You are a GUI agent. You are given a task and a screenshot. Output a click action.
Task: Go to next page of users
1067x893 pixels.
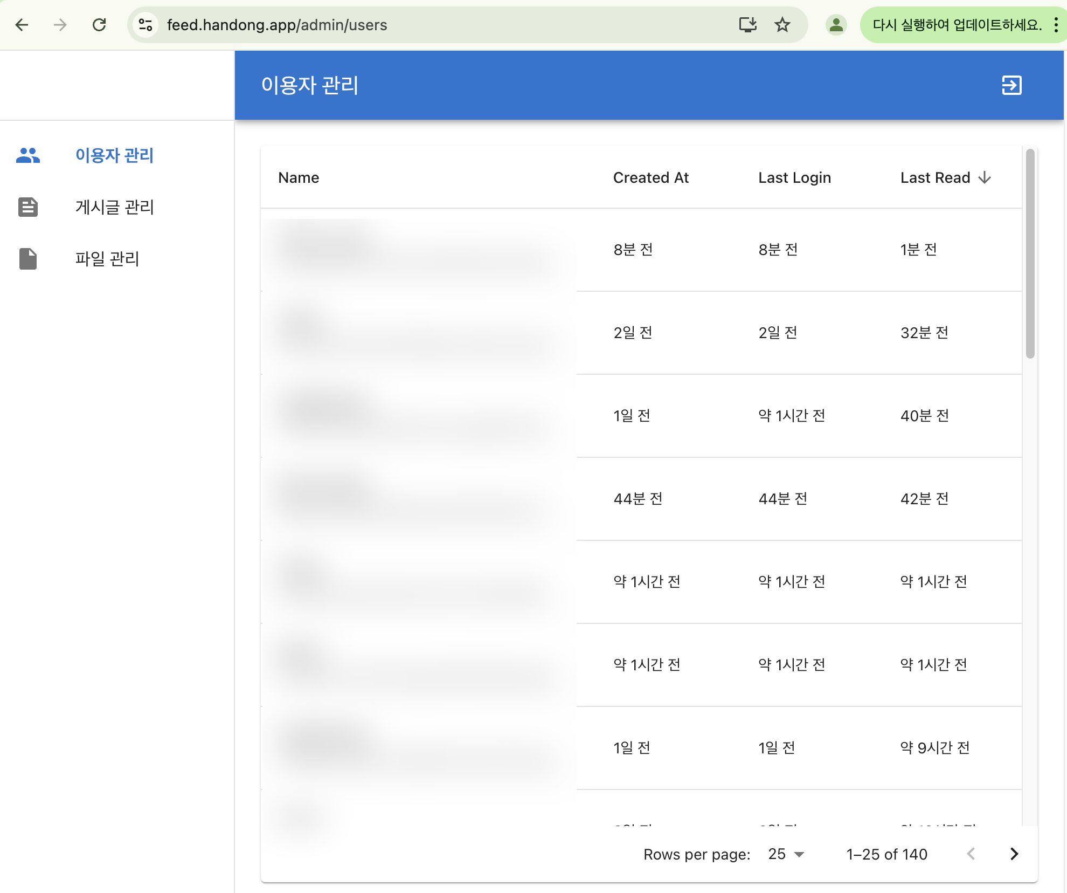(x=1014, y=854)
